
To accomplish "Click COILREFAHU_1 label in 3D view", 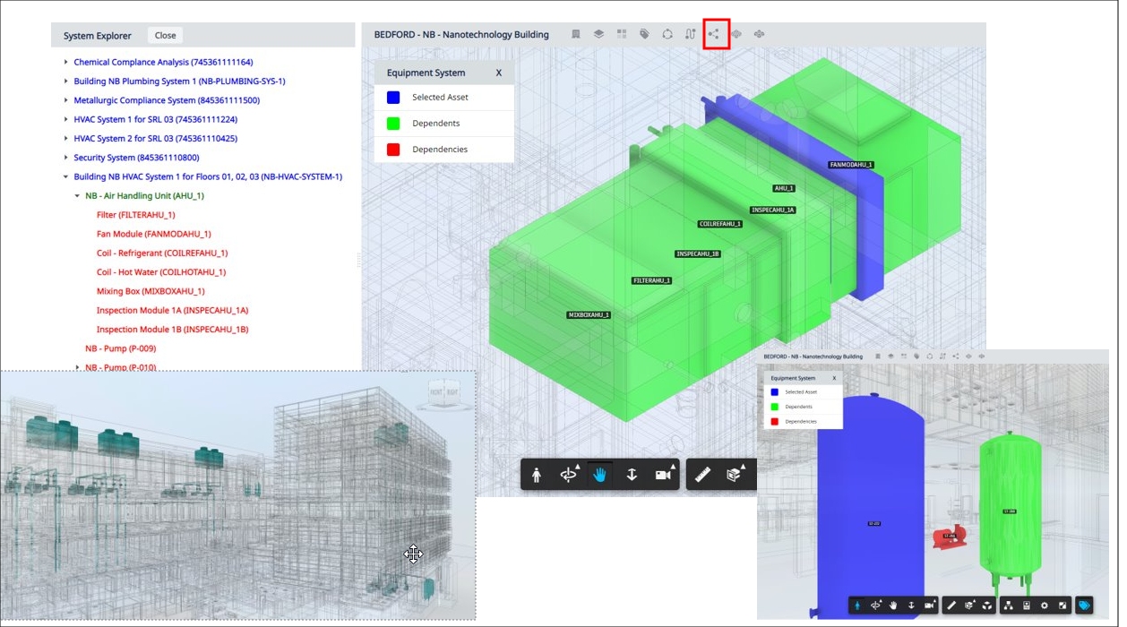I will [720, 224].
